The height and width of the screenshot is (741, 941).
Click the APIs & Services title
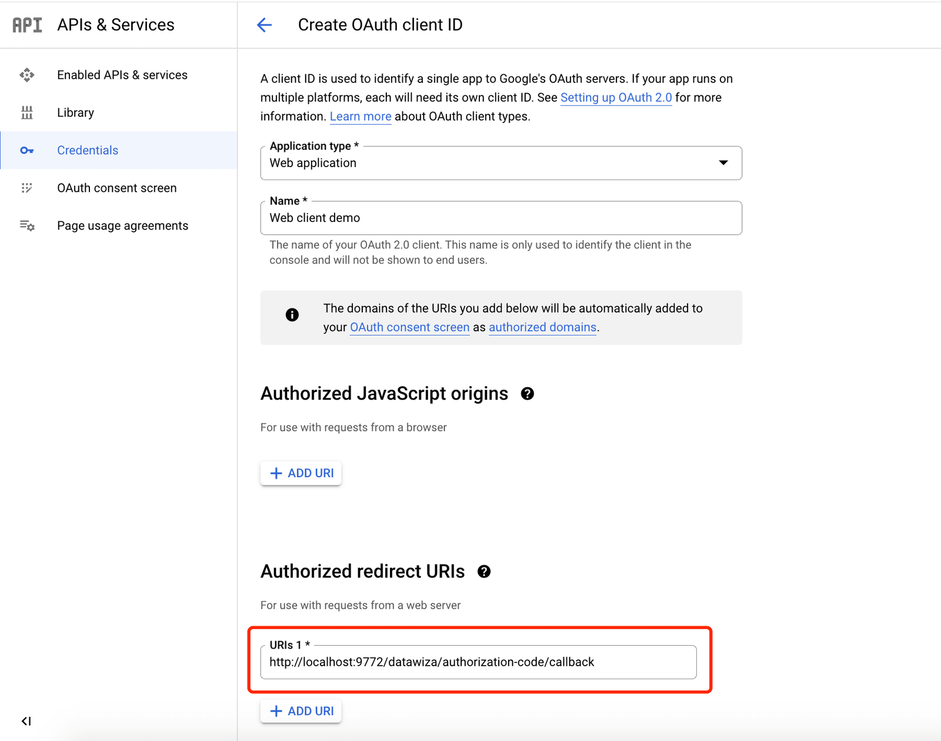point(116,25)
